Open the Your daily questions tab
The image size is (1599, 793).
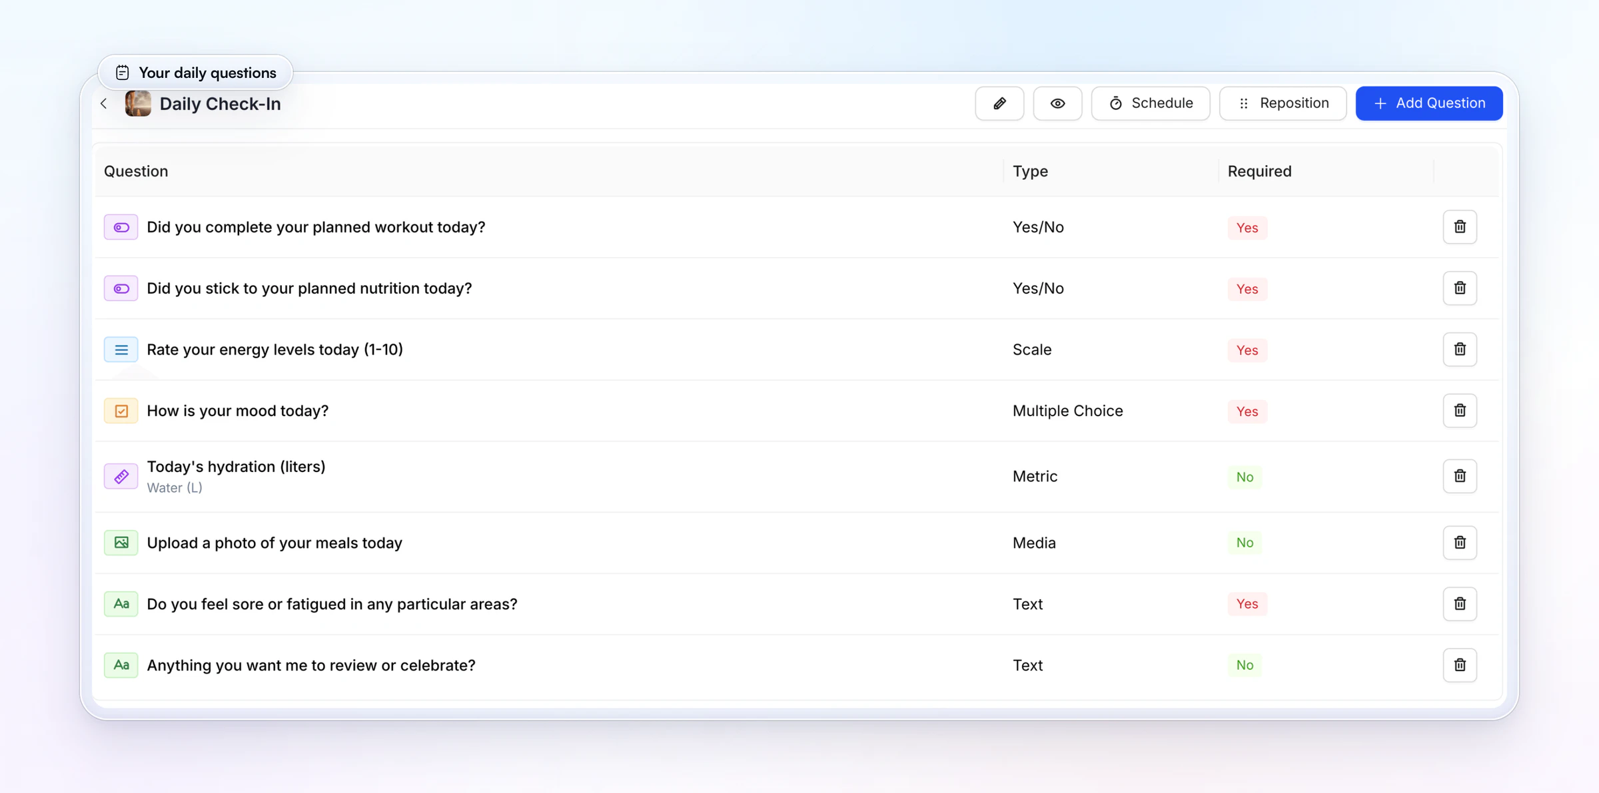pos(195,73)
